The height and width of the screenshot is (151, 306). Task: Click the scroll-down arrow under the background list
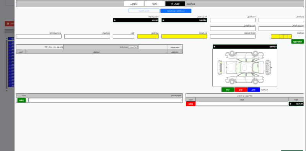pyautogui.click(x=7, y=91)
